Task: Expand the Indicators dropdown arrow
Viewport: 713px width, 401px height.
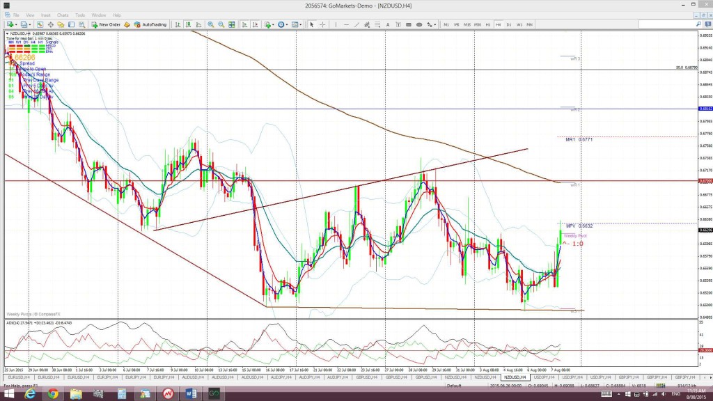Action: (x=273, y=24)
